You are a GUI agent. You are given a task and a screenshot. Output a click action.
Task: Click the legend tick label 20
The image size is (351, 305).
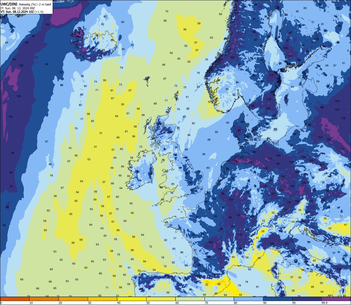tap(60, 303)
